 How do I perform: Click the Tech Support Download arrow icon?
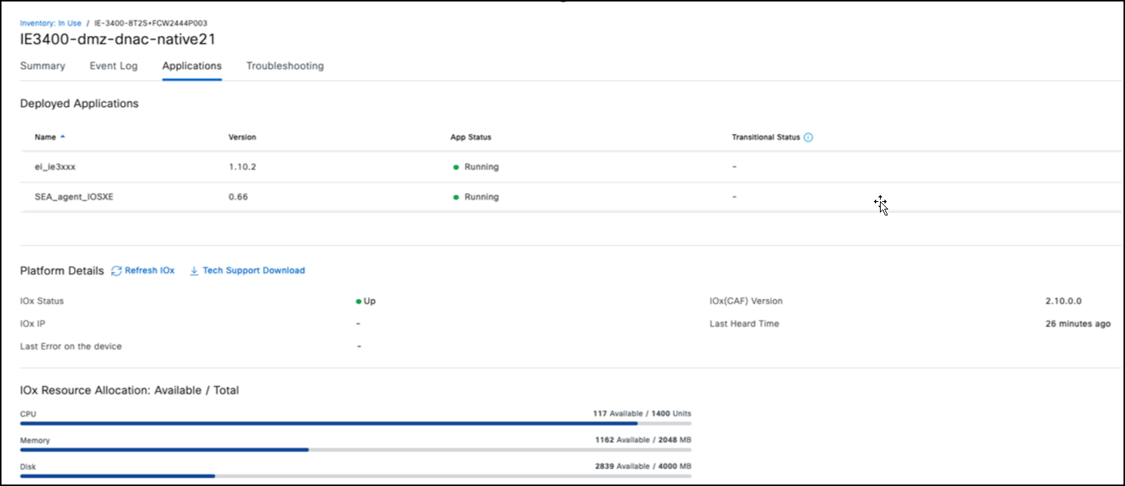194,271
